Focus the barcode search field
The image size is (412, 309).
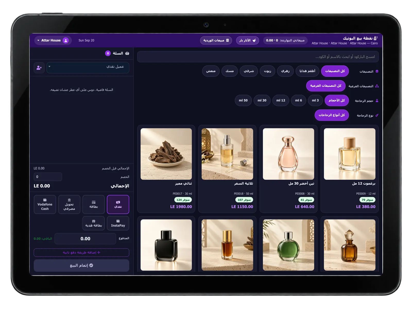[x=258, y=57]
